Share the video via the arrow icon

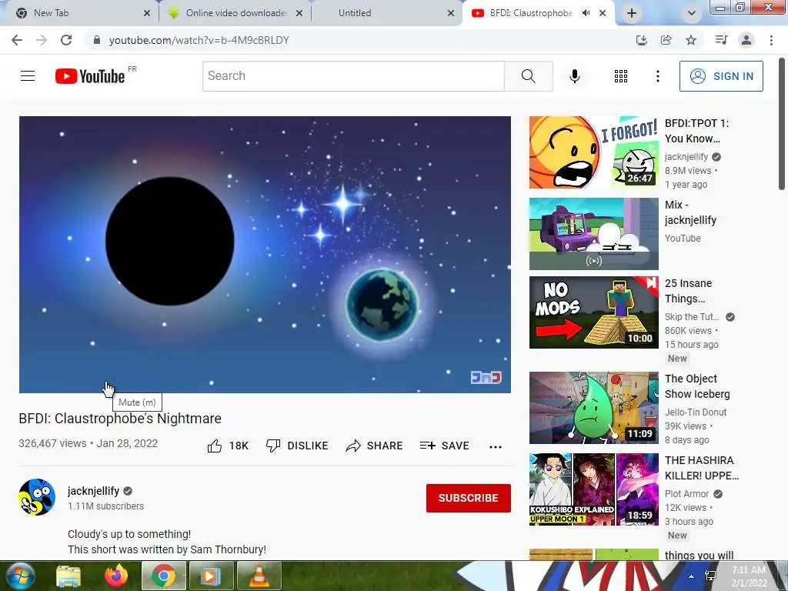click(353, 446)
